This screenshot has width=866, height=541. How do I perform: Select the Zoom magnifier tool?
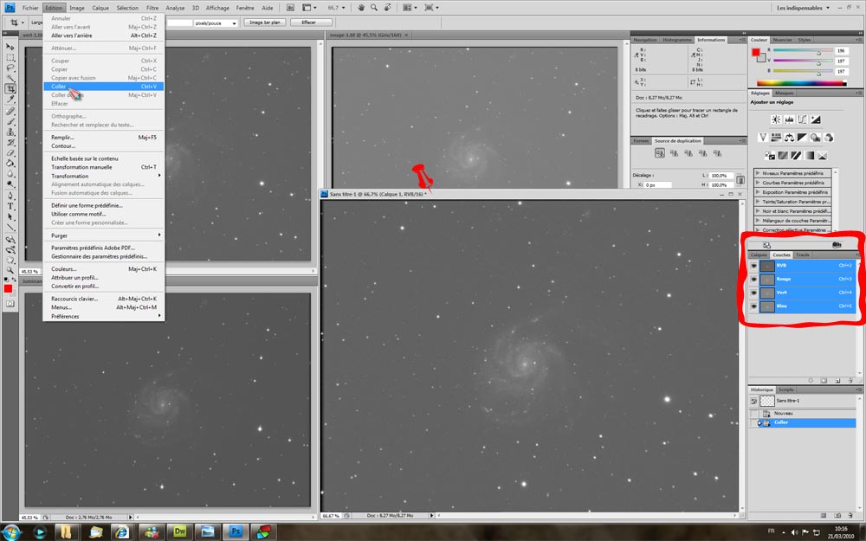click(10, 270)
